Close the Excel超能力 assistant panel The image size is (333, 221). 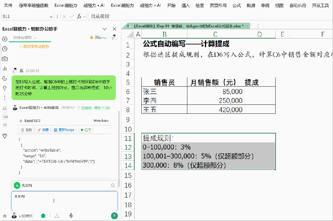pos(114,29)
